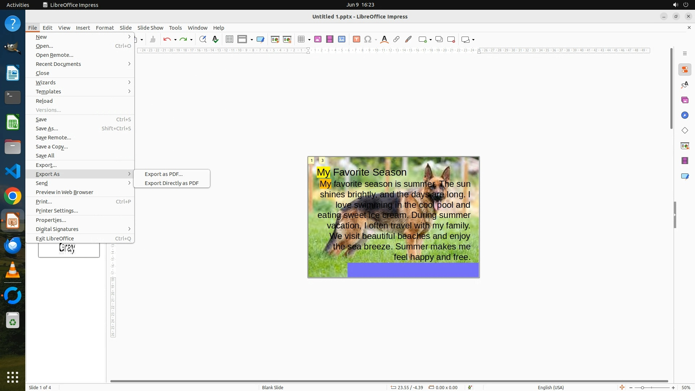Start presentation from first slide icon
Image resolution: width=695 pixels, height=391 pixels.
pos(275,39)
